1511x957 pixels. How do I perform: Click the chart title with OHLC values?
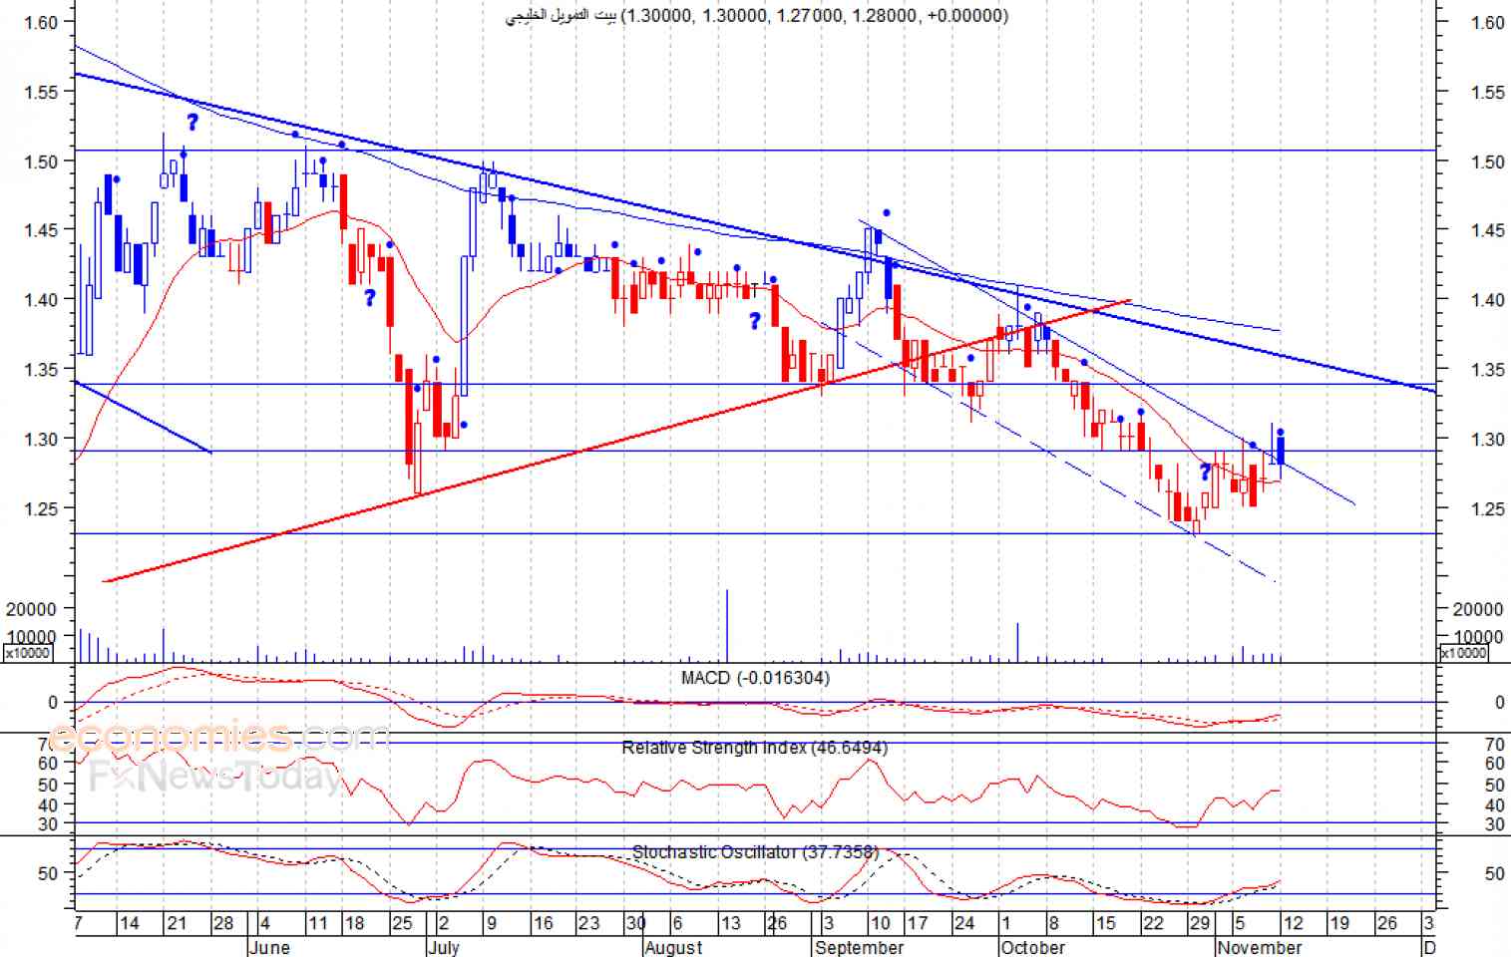(x=757, y=15)
